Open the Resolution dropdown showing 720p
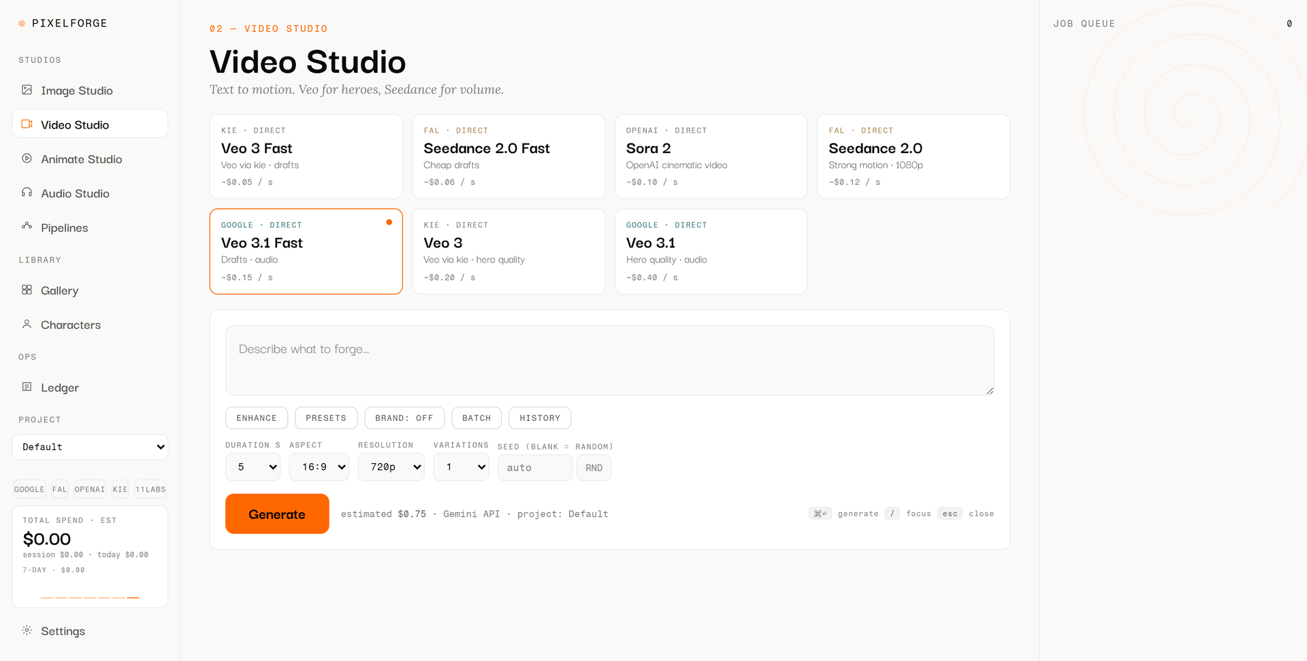The image size is (1307, 661). pyautogui.click(x=391, y=467)
